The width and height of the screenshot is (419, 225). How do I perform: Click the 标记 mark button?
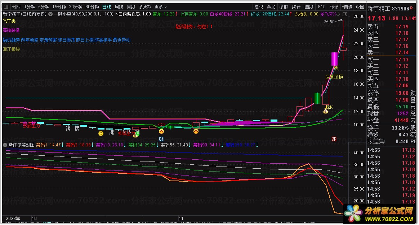tap(334, 7)
